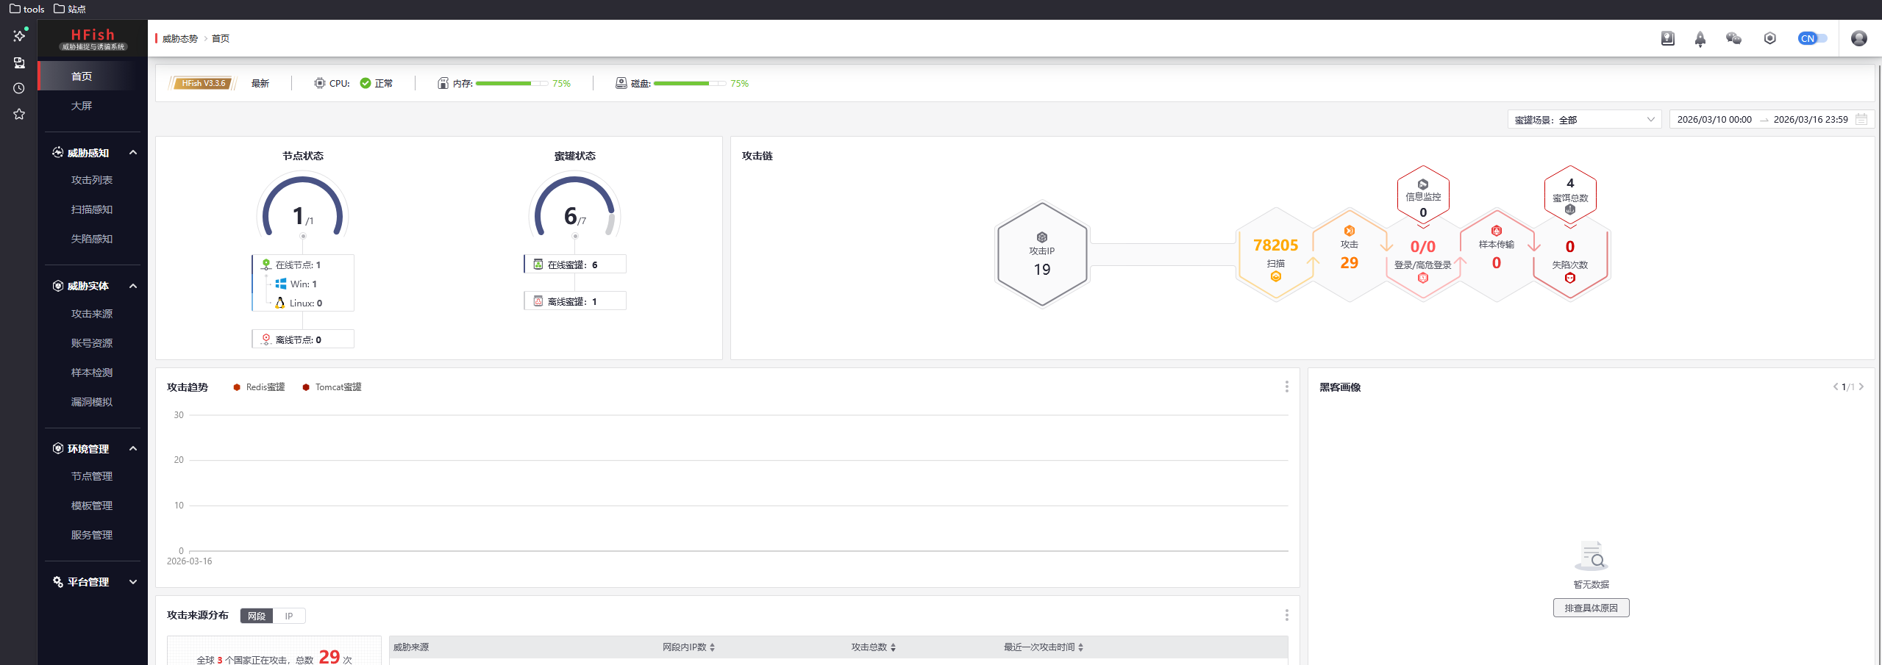This screenshot has width=1882, height=665.
Task: Click the 排查具体原因 button
Action: 1591,608
